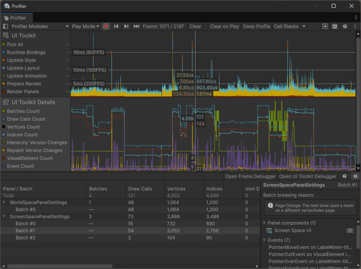Collapse WorldSpacePanelSettings row

tap(4, 202)
